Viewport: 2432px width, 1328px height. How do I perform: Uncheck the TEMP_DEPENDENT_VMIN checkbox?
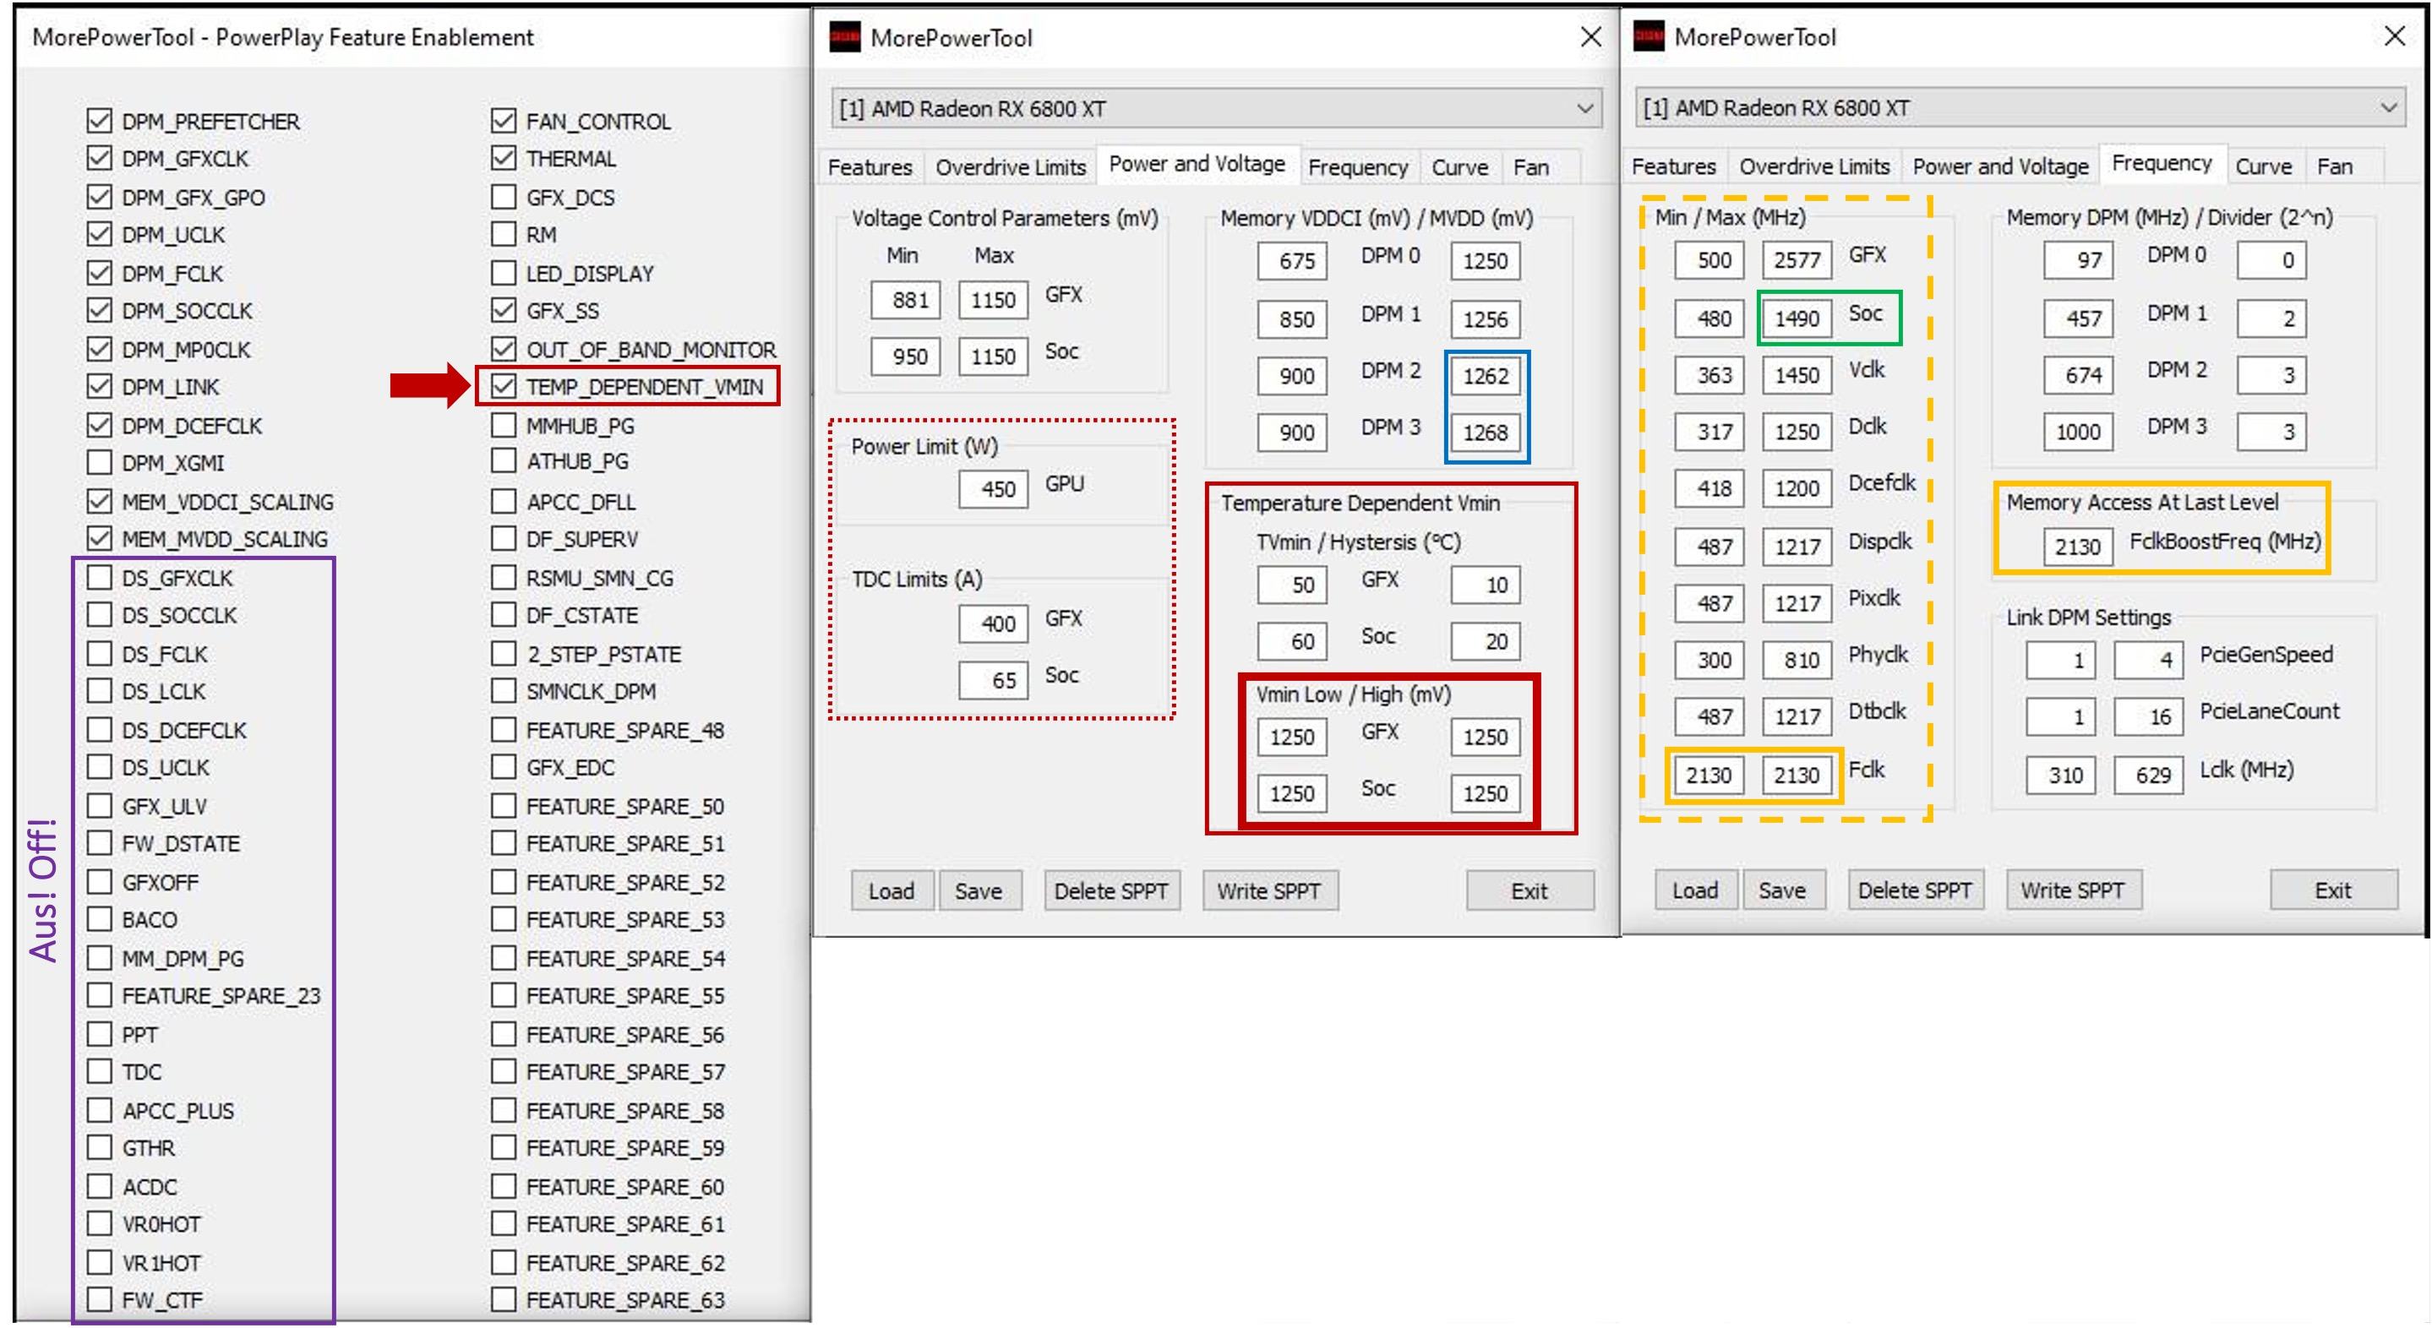tap(504, 386)
